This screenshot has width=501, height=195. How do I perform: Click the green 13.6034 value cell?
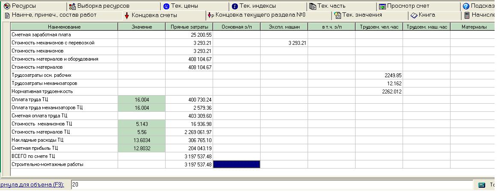pyautogui.click(x=142, y=140)
